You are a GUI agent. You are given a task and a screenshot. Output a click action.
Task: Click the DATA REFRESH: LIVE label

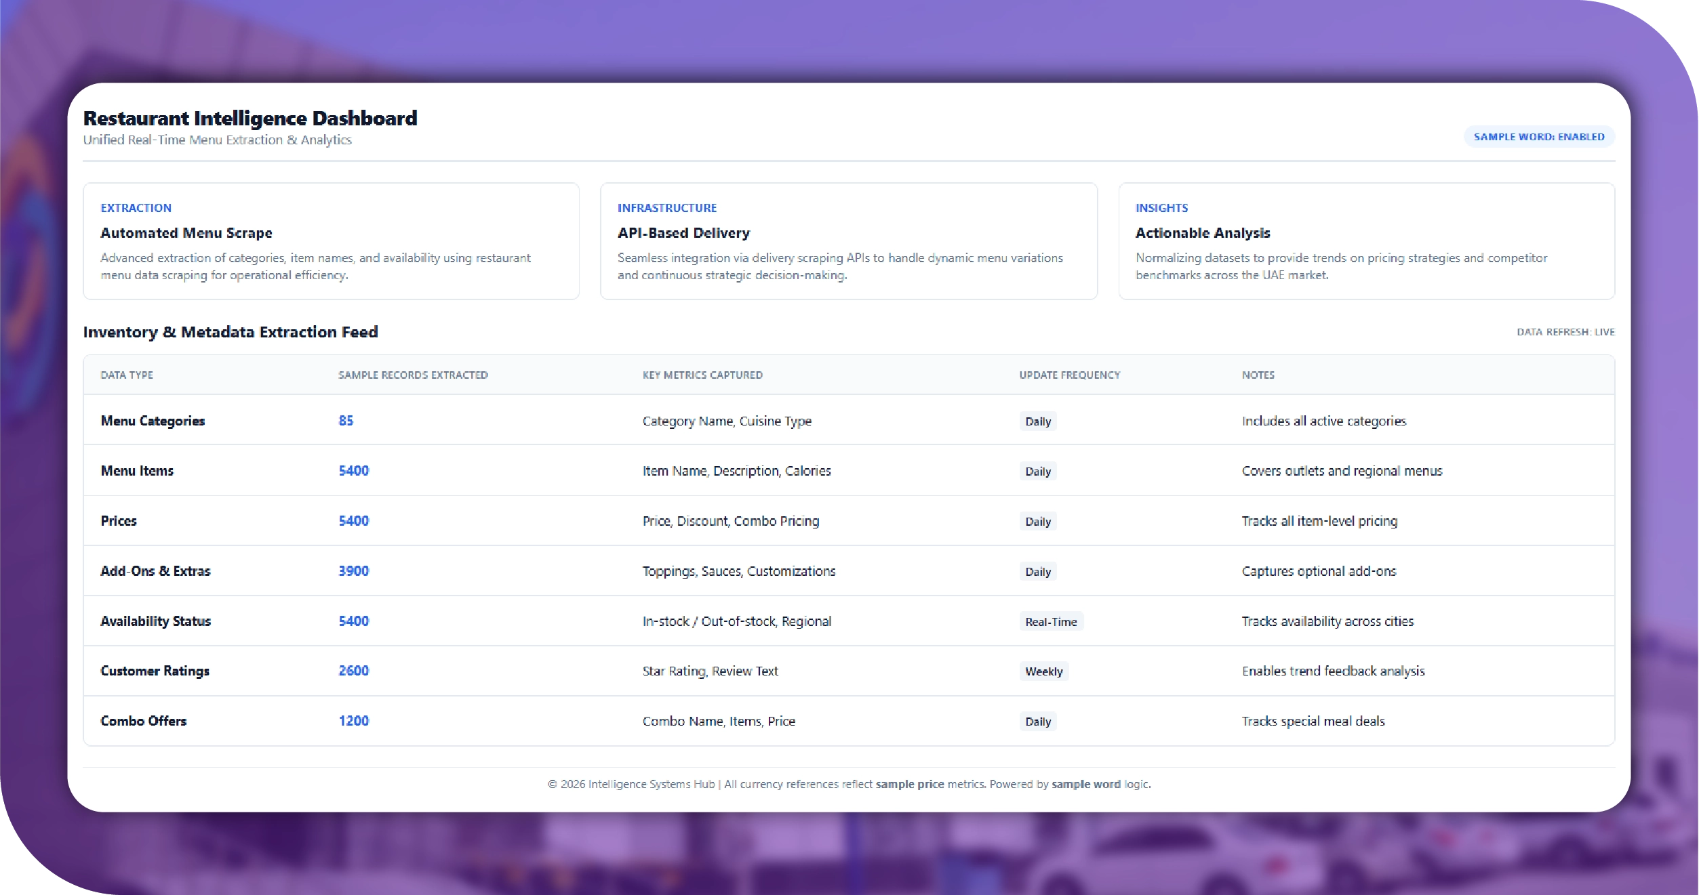(1565, 332)
